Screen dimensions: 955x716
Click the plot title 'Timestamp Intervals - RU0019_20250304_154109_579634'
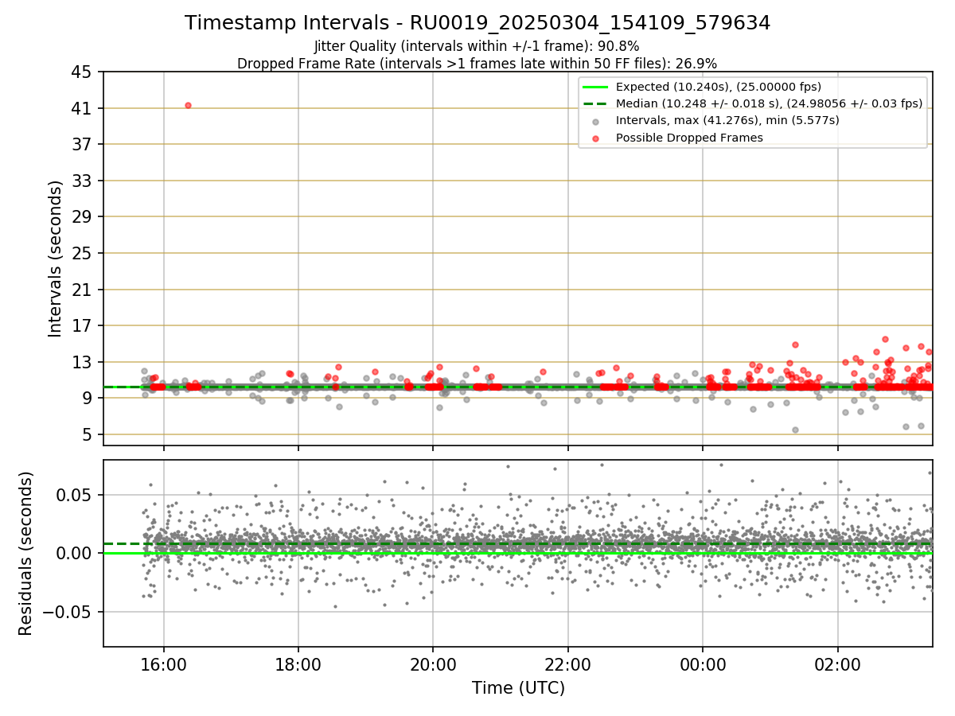click(477, 23)
